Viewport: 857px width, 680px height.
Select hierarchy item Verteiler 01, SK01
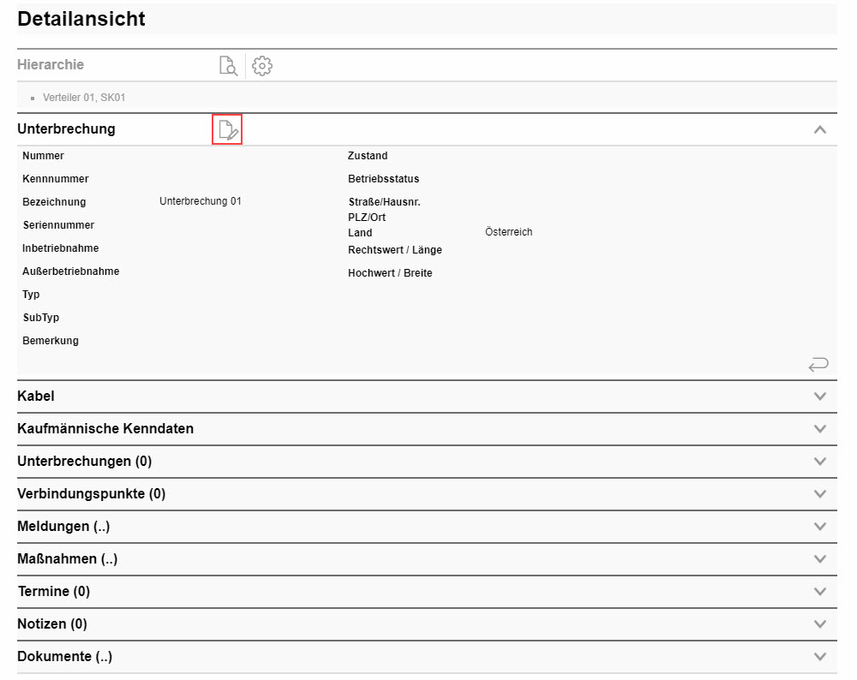[84, 98]
